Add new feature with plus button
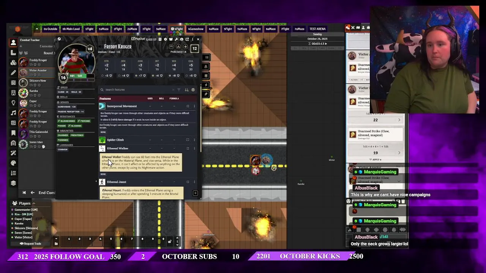The image size is (486, 273). [195, 193]
